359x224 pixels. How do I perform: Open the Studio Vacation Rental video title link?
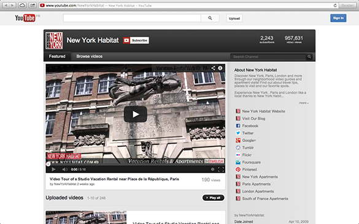pos(114,179)
